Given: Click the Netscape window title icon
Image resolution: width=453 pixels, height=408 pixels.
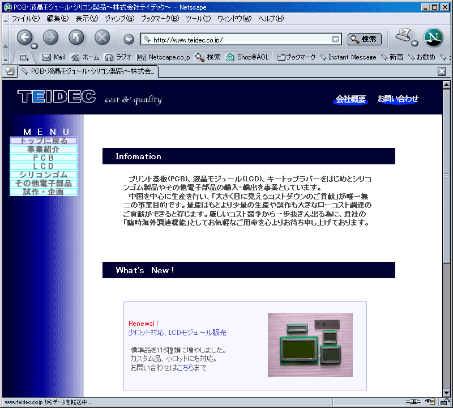Looking at the screenshot, I should [8, 7].
